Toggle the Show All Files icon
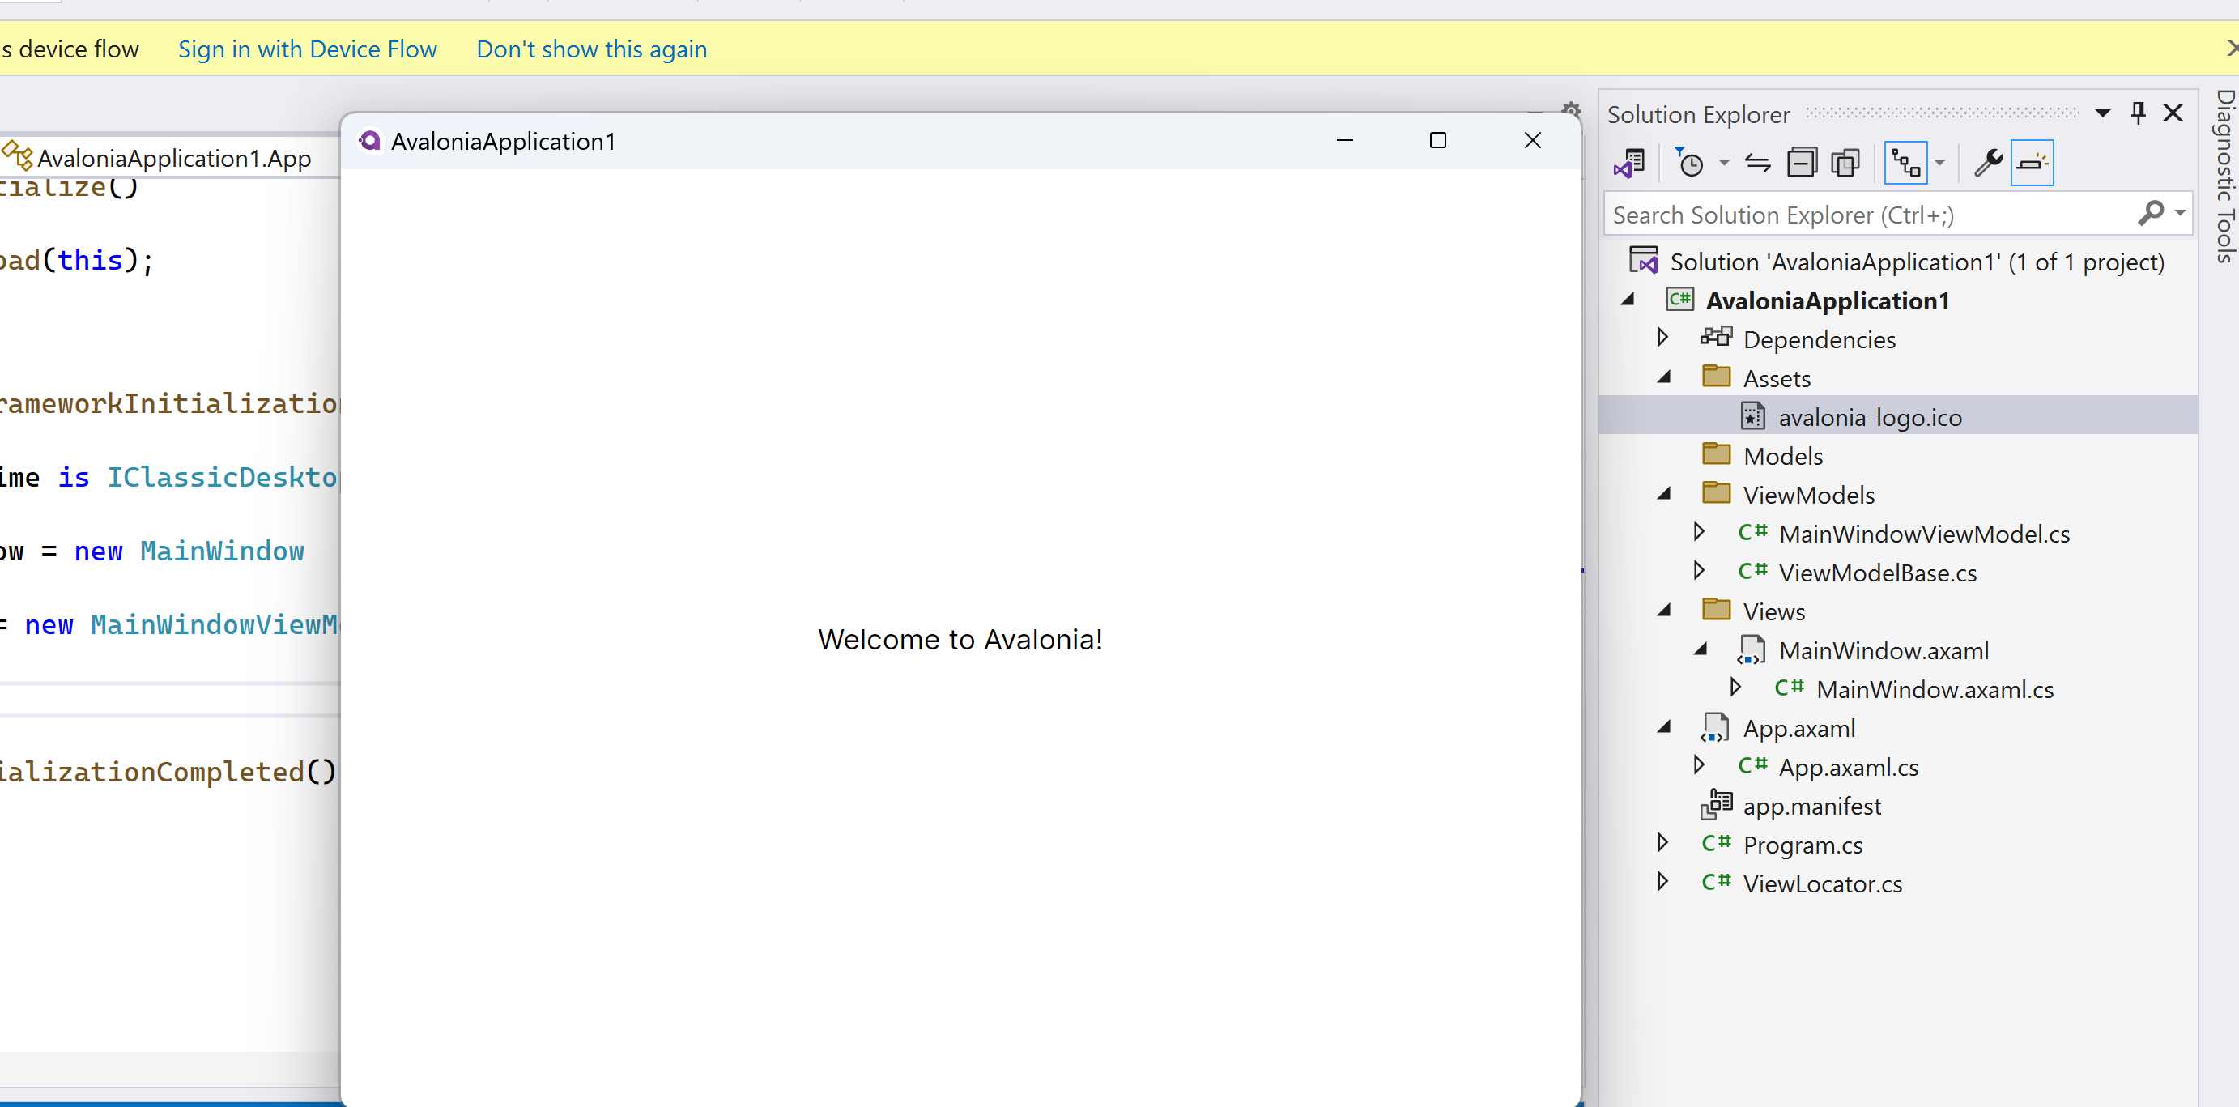 point(1845,163)
